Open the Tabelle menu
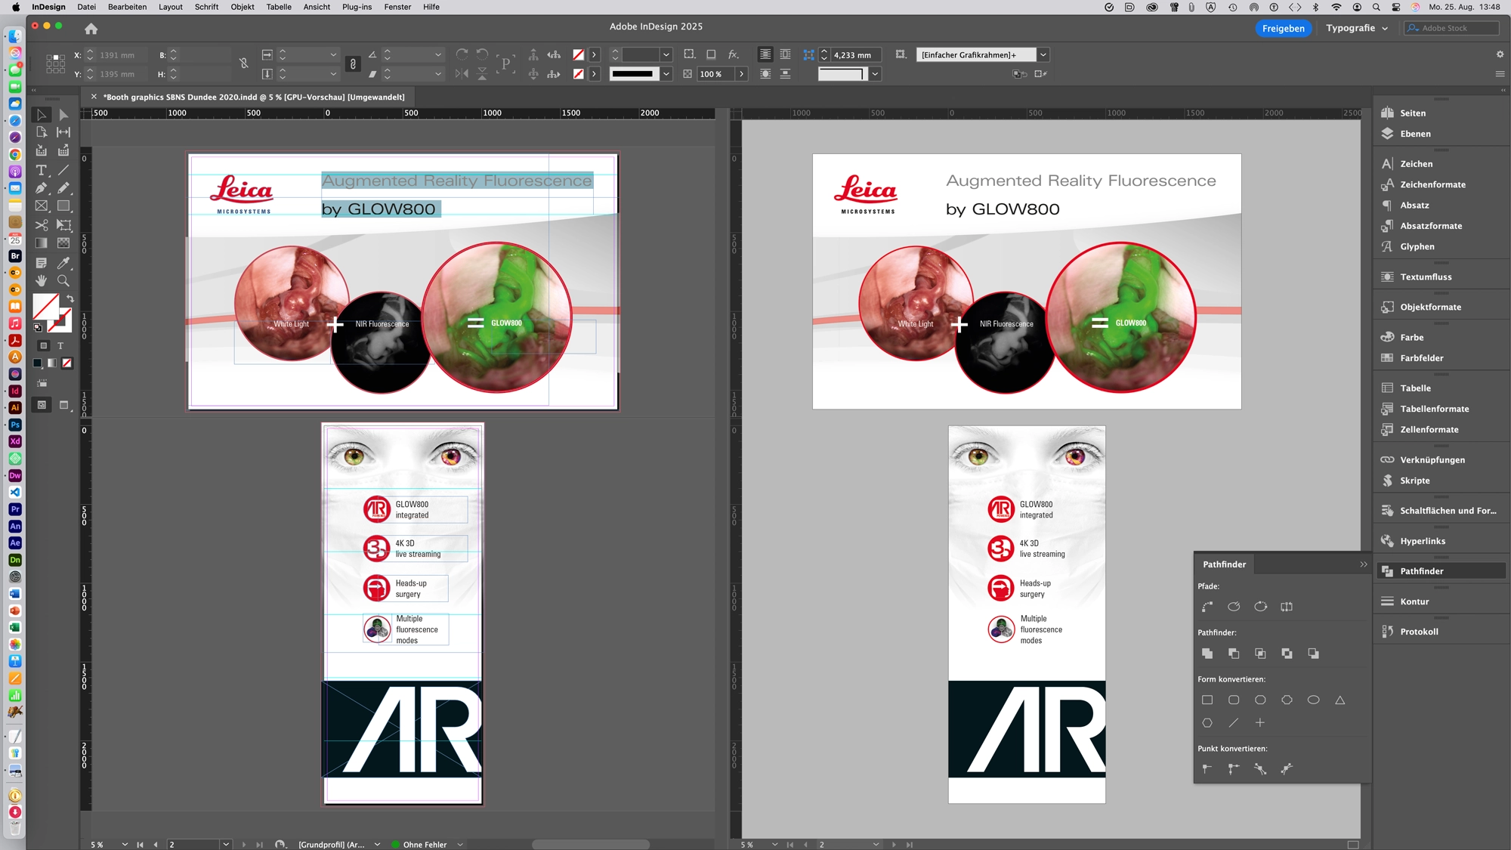Image resolution: width=1511 pixels, height=850 pixels. 278,7
